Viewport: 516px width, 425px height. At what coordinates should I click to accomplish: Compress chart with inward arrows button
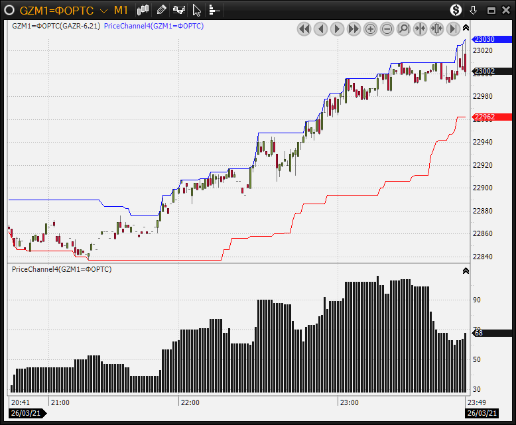coord(420,29)
